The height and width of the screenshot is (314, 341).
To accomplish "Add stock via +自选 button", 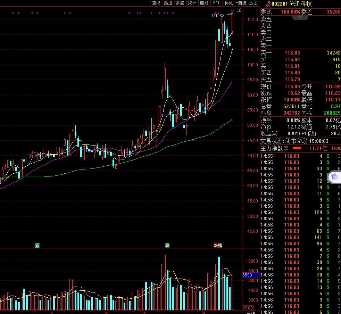I will coord(241,3).
